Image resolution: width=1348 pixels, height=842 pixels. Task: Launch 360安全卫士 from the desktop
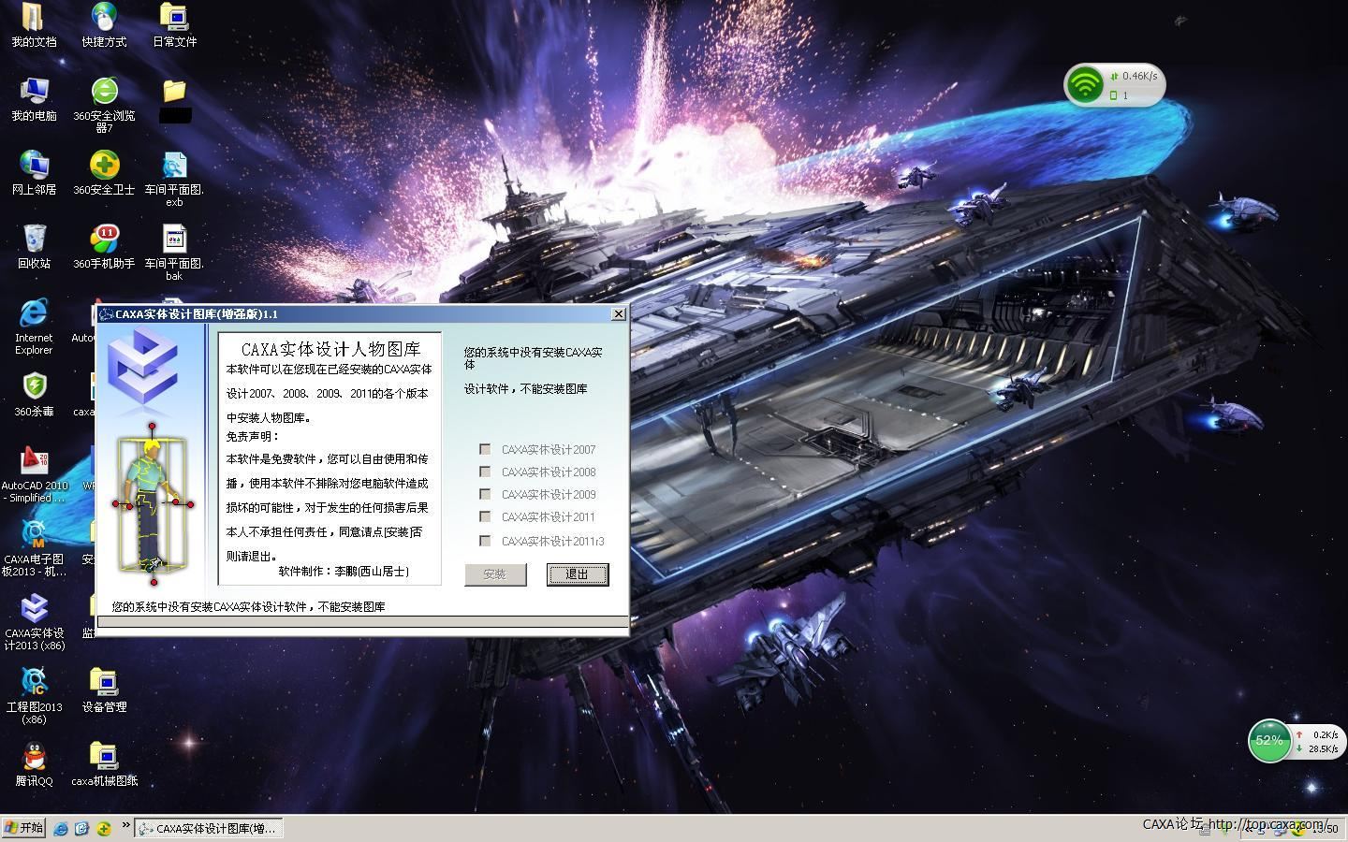tap(104, 173)
